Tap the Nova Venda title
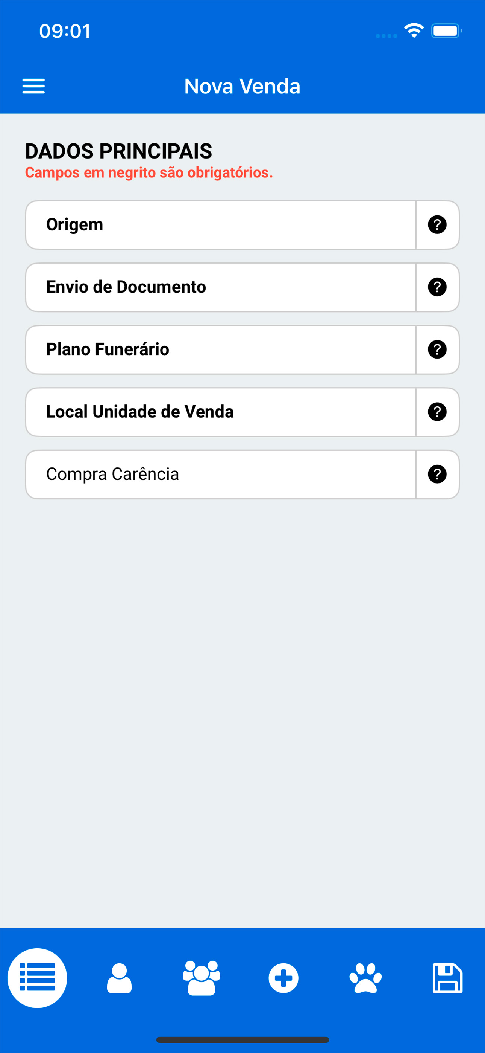This screenshot has width=485, height=1053. [x=242, y=86]
